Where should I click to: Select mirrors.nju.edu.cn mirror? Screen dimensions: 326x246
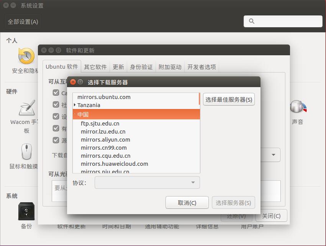point(136,171)
